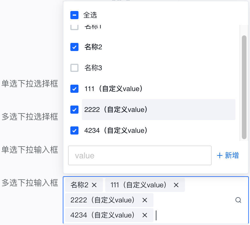
Task: Uncheck the 111（自定义value） checkbox
Action: [74, 89]
